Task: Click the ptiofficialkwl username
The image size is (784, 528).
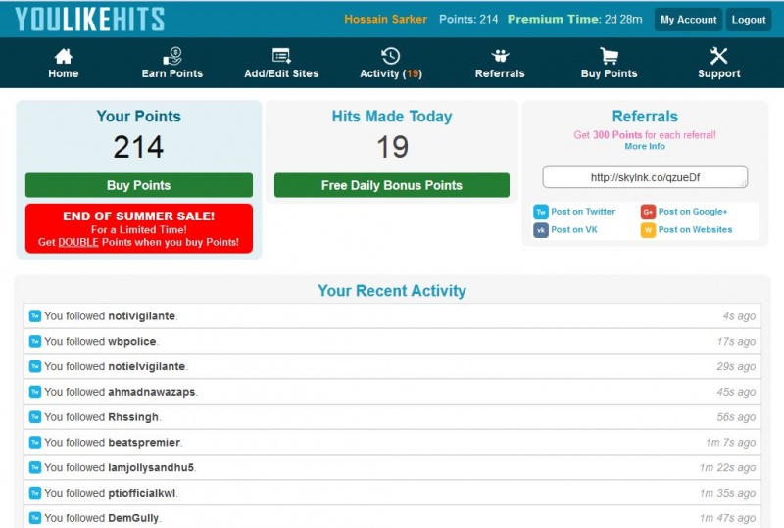Action: pyautogui.click(x=142, y=493)
